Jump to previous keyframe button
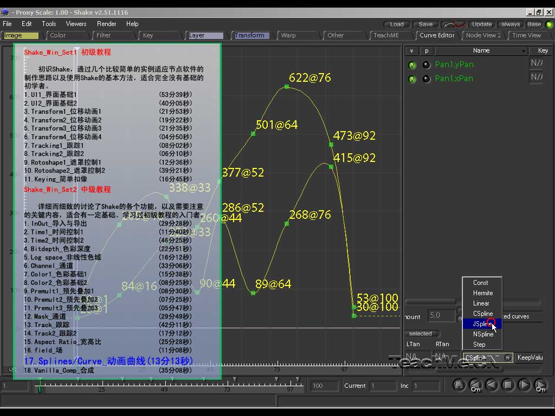 475,385
